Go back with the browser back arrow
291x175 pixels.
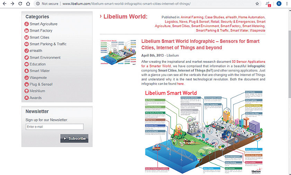(5, 4)
